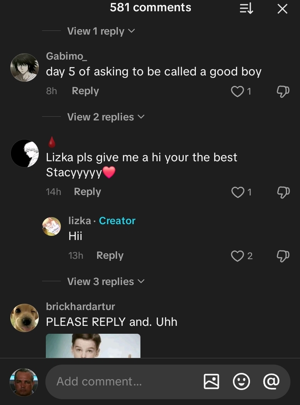Like Gabimo_'s 'good boy' comment
This screenshot has height=405, width=300.
[x=237, y=91]
